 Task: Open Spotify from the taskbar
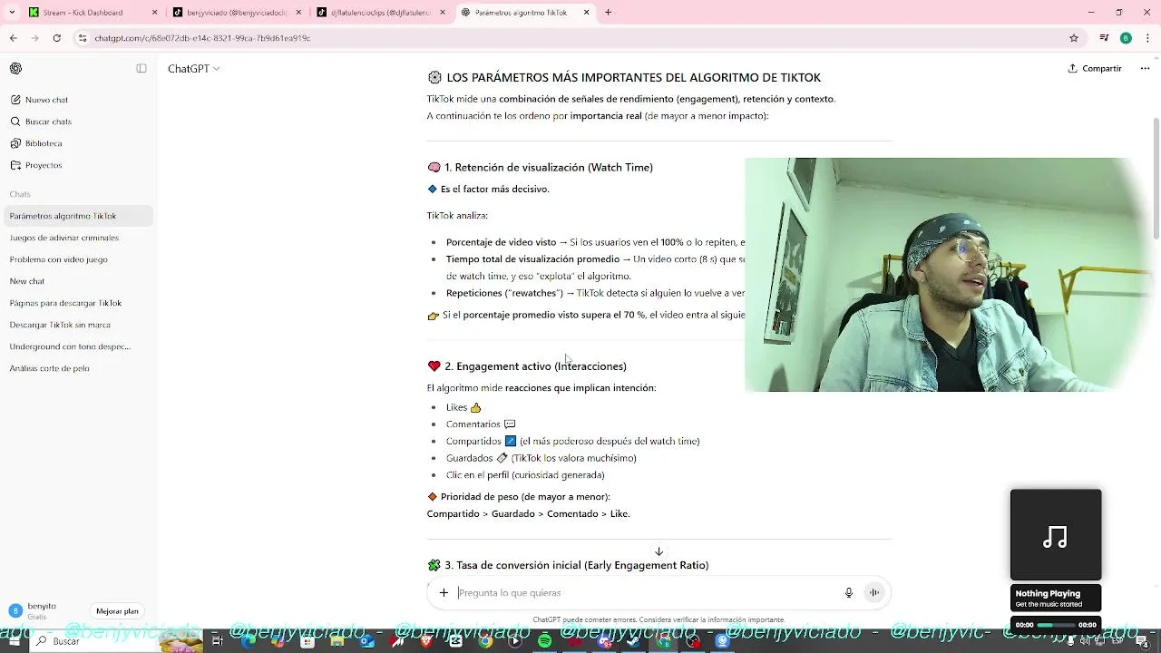544,641
